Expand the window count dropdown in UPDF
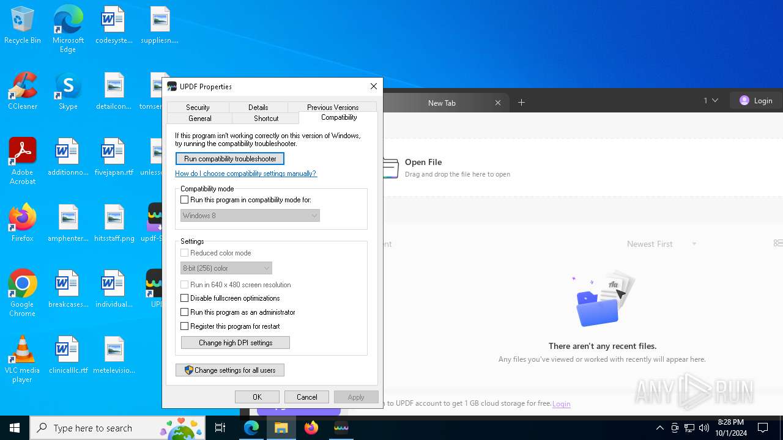Screen dimensions: 783x440 pos(711,101)
